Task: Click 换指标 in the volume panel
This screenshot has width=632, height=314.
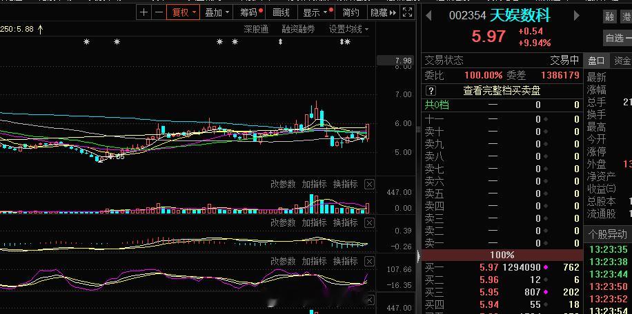Action: click(x=346, y=185)
